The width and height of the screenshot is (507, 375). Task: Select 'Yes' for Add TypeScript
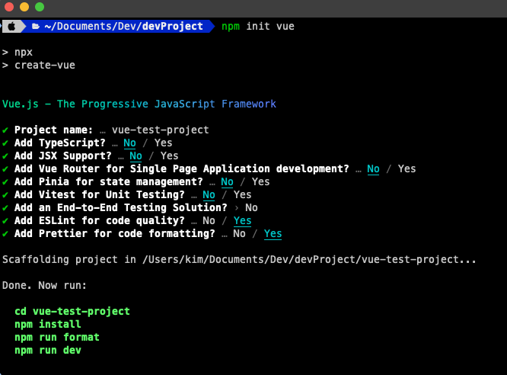163,143
